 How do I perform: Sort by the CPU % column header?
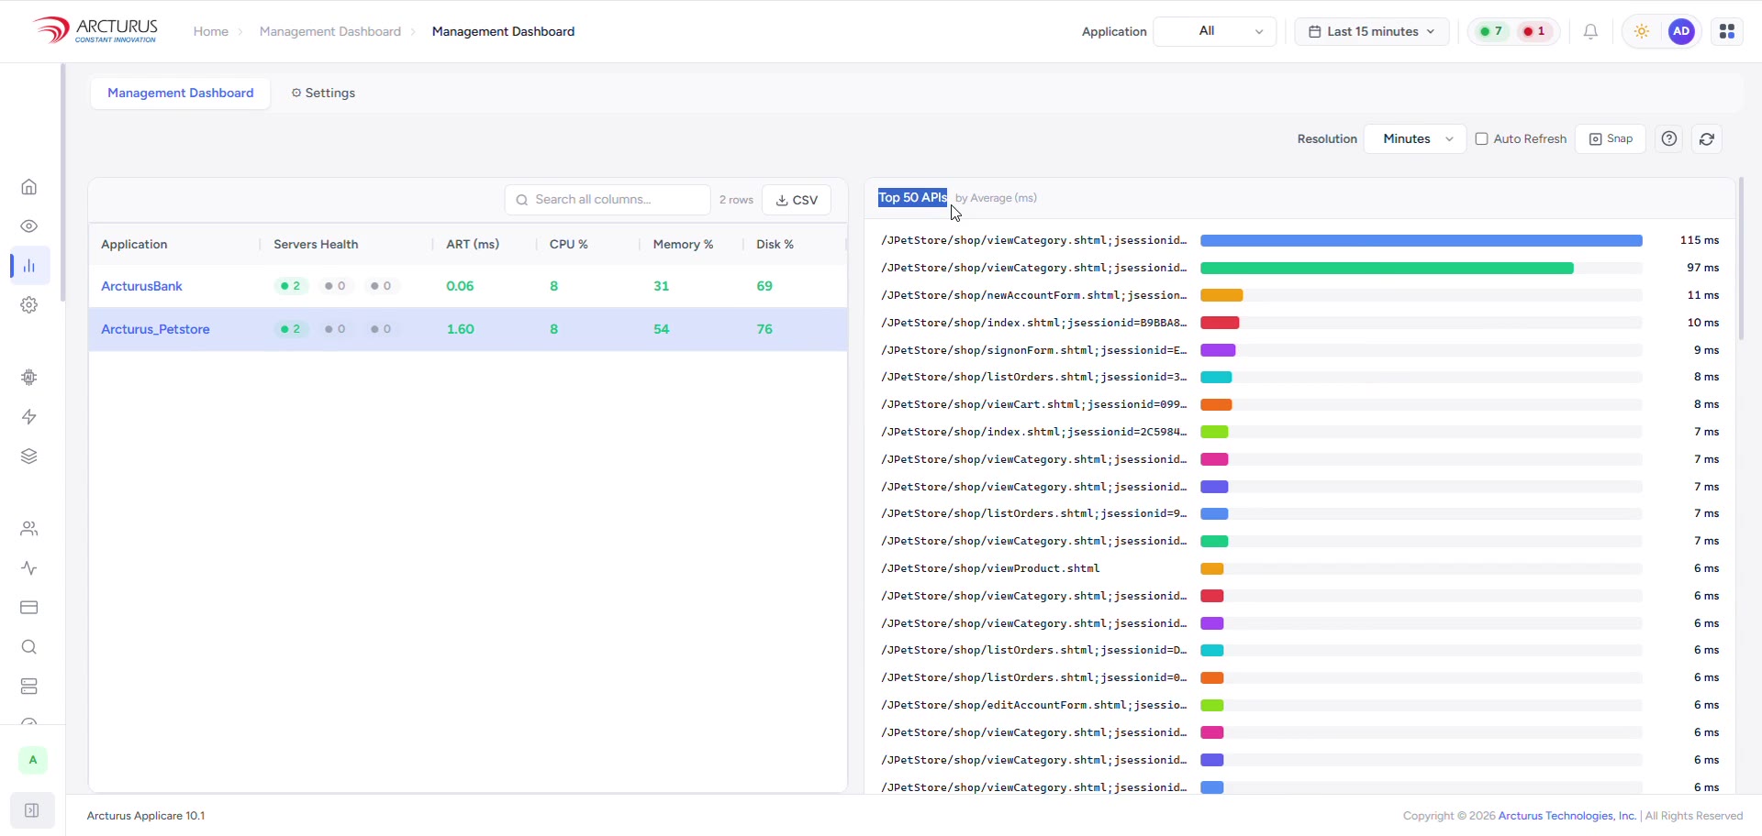(x=569, y=244)
